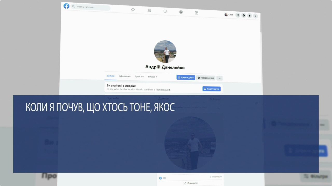Open the Саня profile shortcut
332x186 pixels.
click(229, 15)
